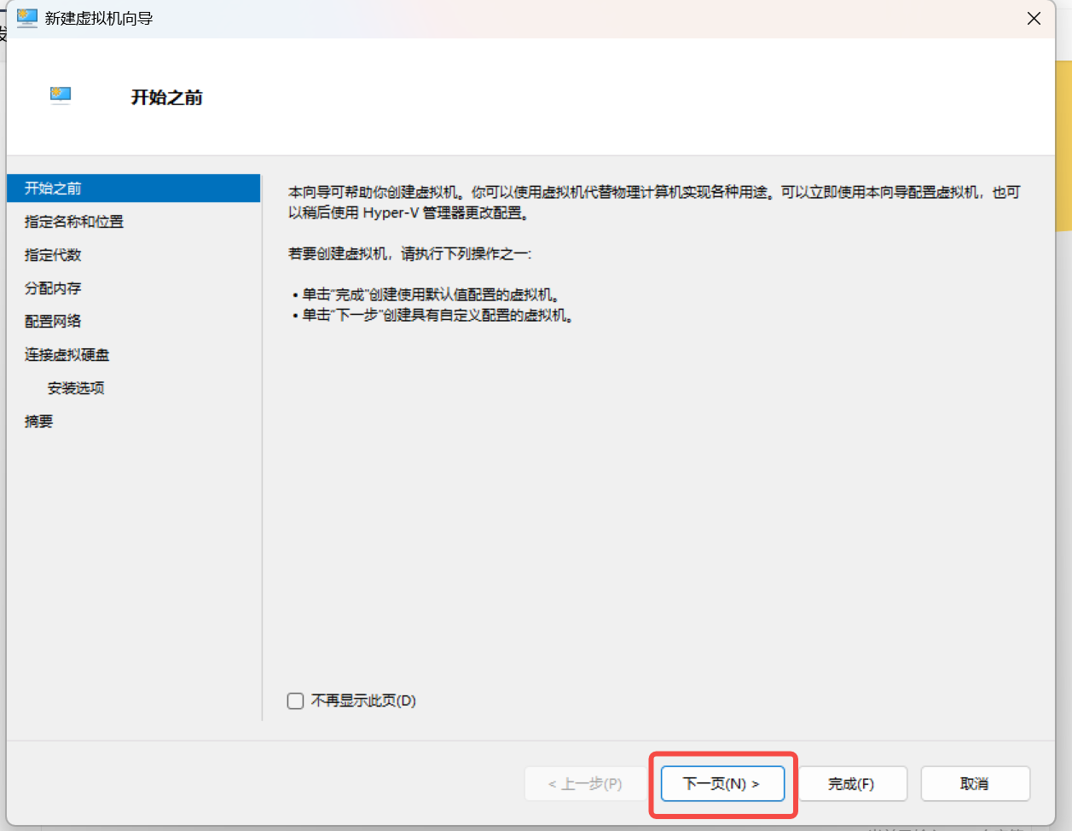Image resolution: width=1072 pixels, height=831 pixels.
Task: Click the Hyper-V 管理器 introduction paragraph
Action: 653,203
